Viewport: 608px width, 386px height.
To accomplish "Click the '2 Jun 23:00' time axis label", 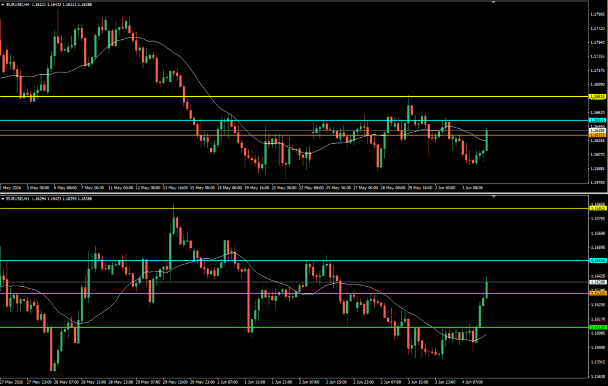I will point(364,382).
